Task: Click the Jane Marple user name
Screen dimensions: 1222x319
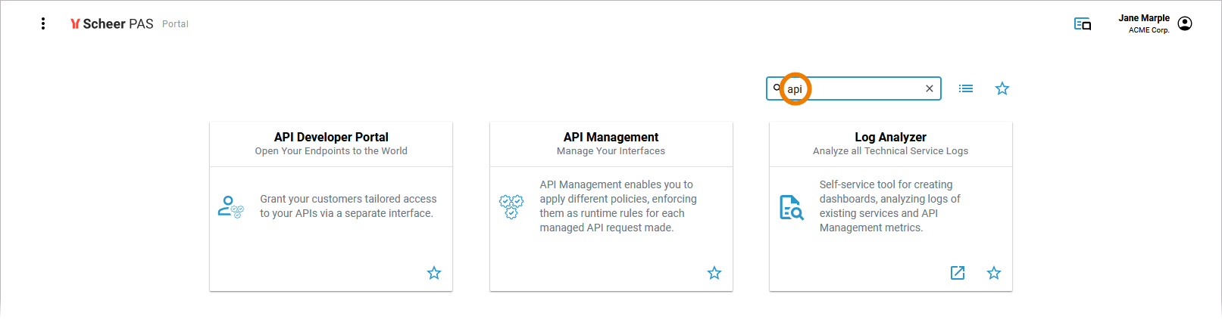Action: pyautogui.click(x=1144, y=18)
